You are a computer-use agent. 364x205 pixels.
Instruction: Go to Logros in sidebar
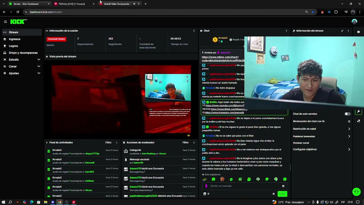pos(22,46)
